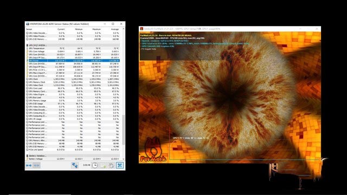Click the blue X close sensors icon

coord(120,165)
